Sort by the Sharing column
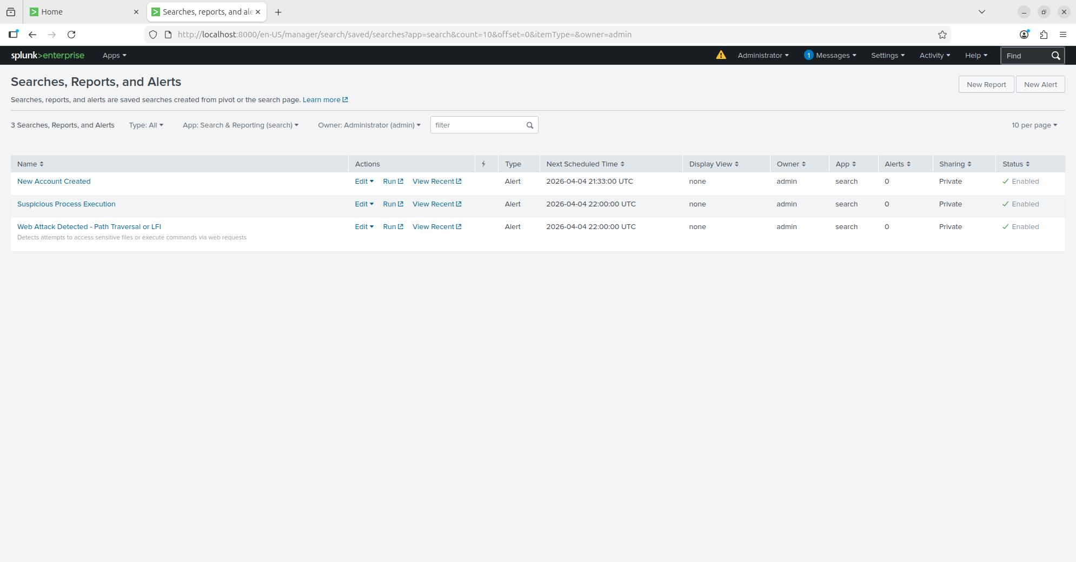 [x=955, y=164]
